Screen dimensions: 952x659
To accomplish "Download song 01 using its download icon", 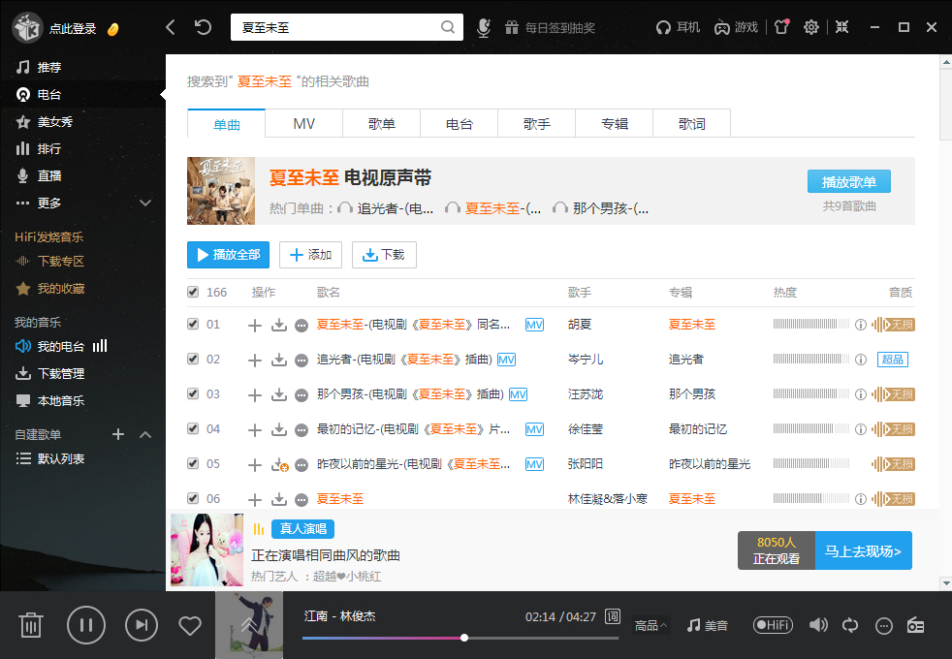I will coord(279,325).
